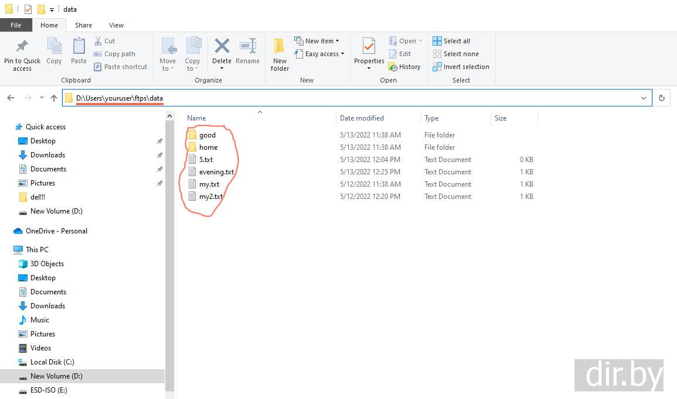Click the Pin to Quick access icon
The height and width of the screenshot is (399, 677).
pos(22,46)
